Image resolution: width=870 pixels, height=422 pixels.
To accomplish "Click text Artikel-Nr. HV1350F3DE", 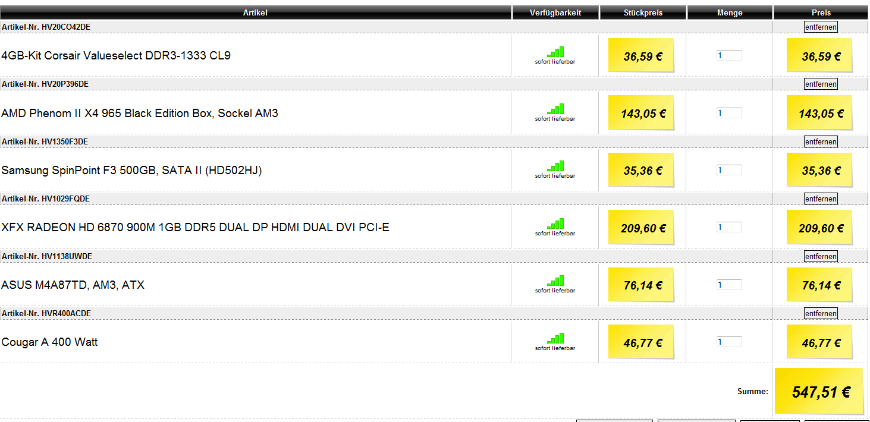I will point(45,141).
